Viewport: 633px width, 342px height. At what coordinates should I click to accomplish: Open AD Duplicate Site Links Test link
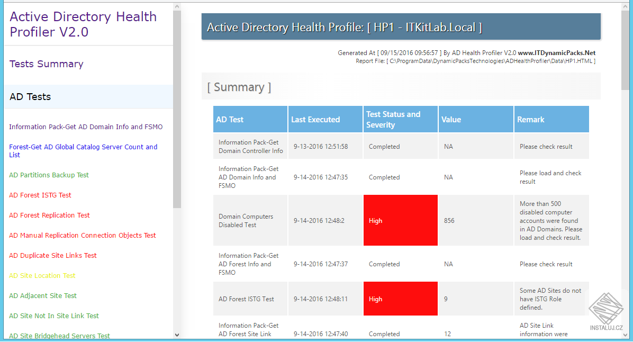pyautogui.click(x=53, y=256)
